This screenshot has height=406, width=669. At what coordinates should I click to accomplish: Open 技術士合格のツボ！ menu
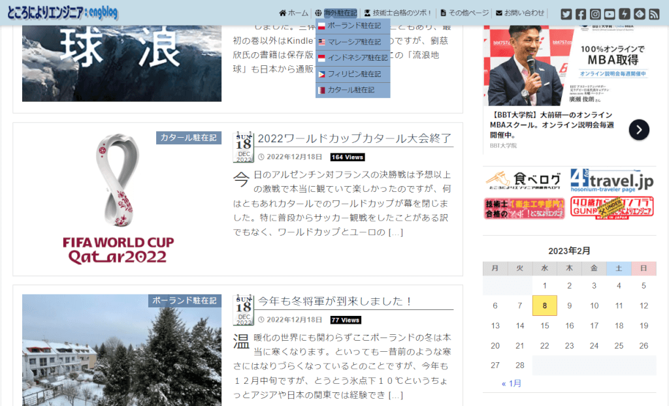pos(398,13)
